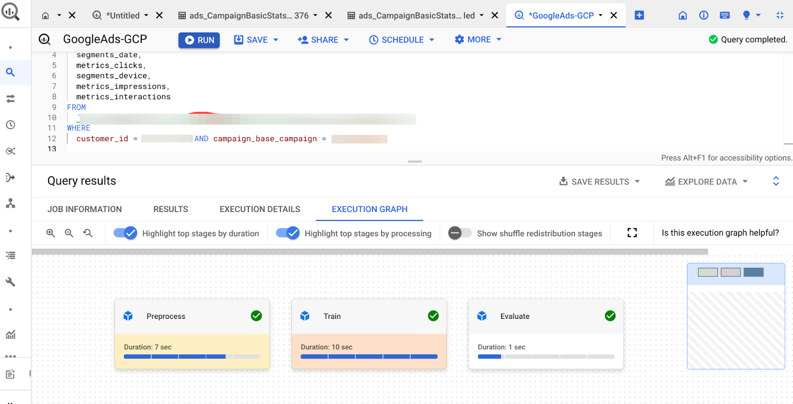Viewport: 793px width, 404px height.
Task: Toggle Highlight top stages by duration
Action: tap(125, 233)
